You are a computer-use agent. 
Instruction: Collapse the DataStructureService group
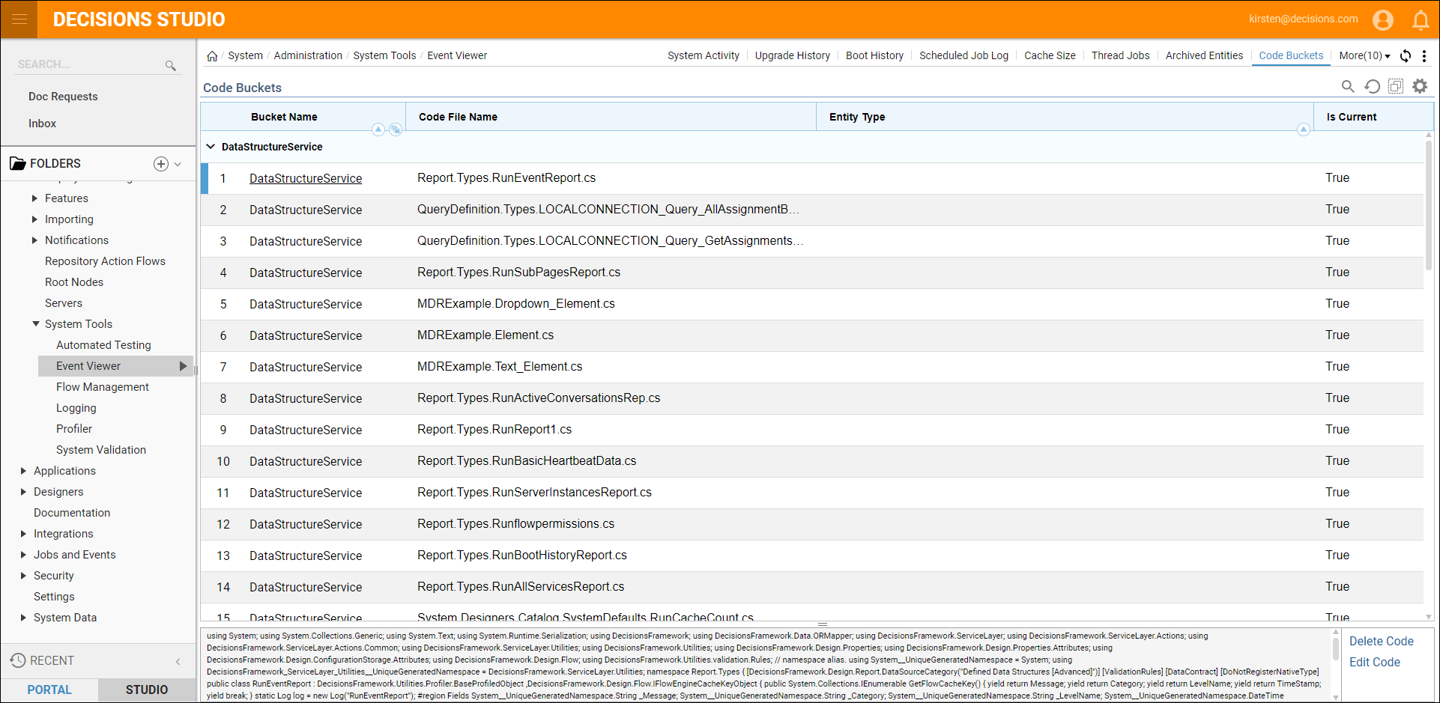click(211, 147)
